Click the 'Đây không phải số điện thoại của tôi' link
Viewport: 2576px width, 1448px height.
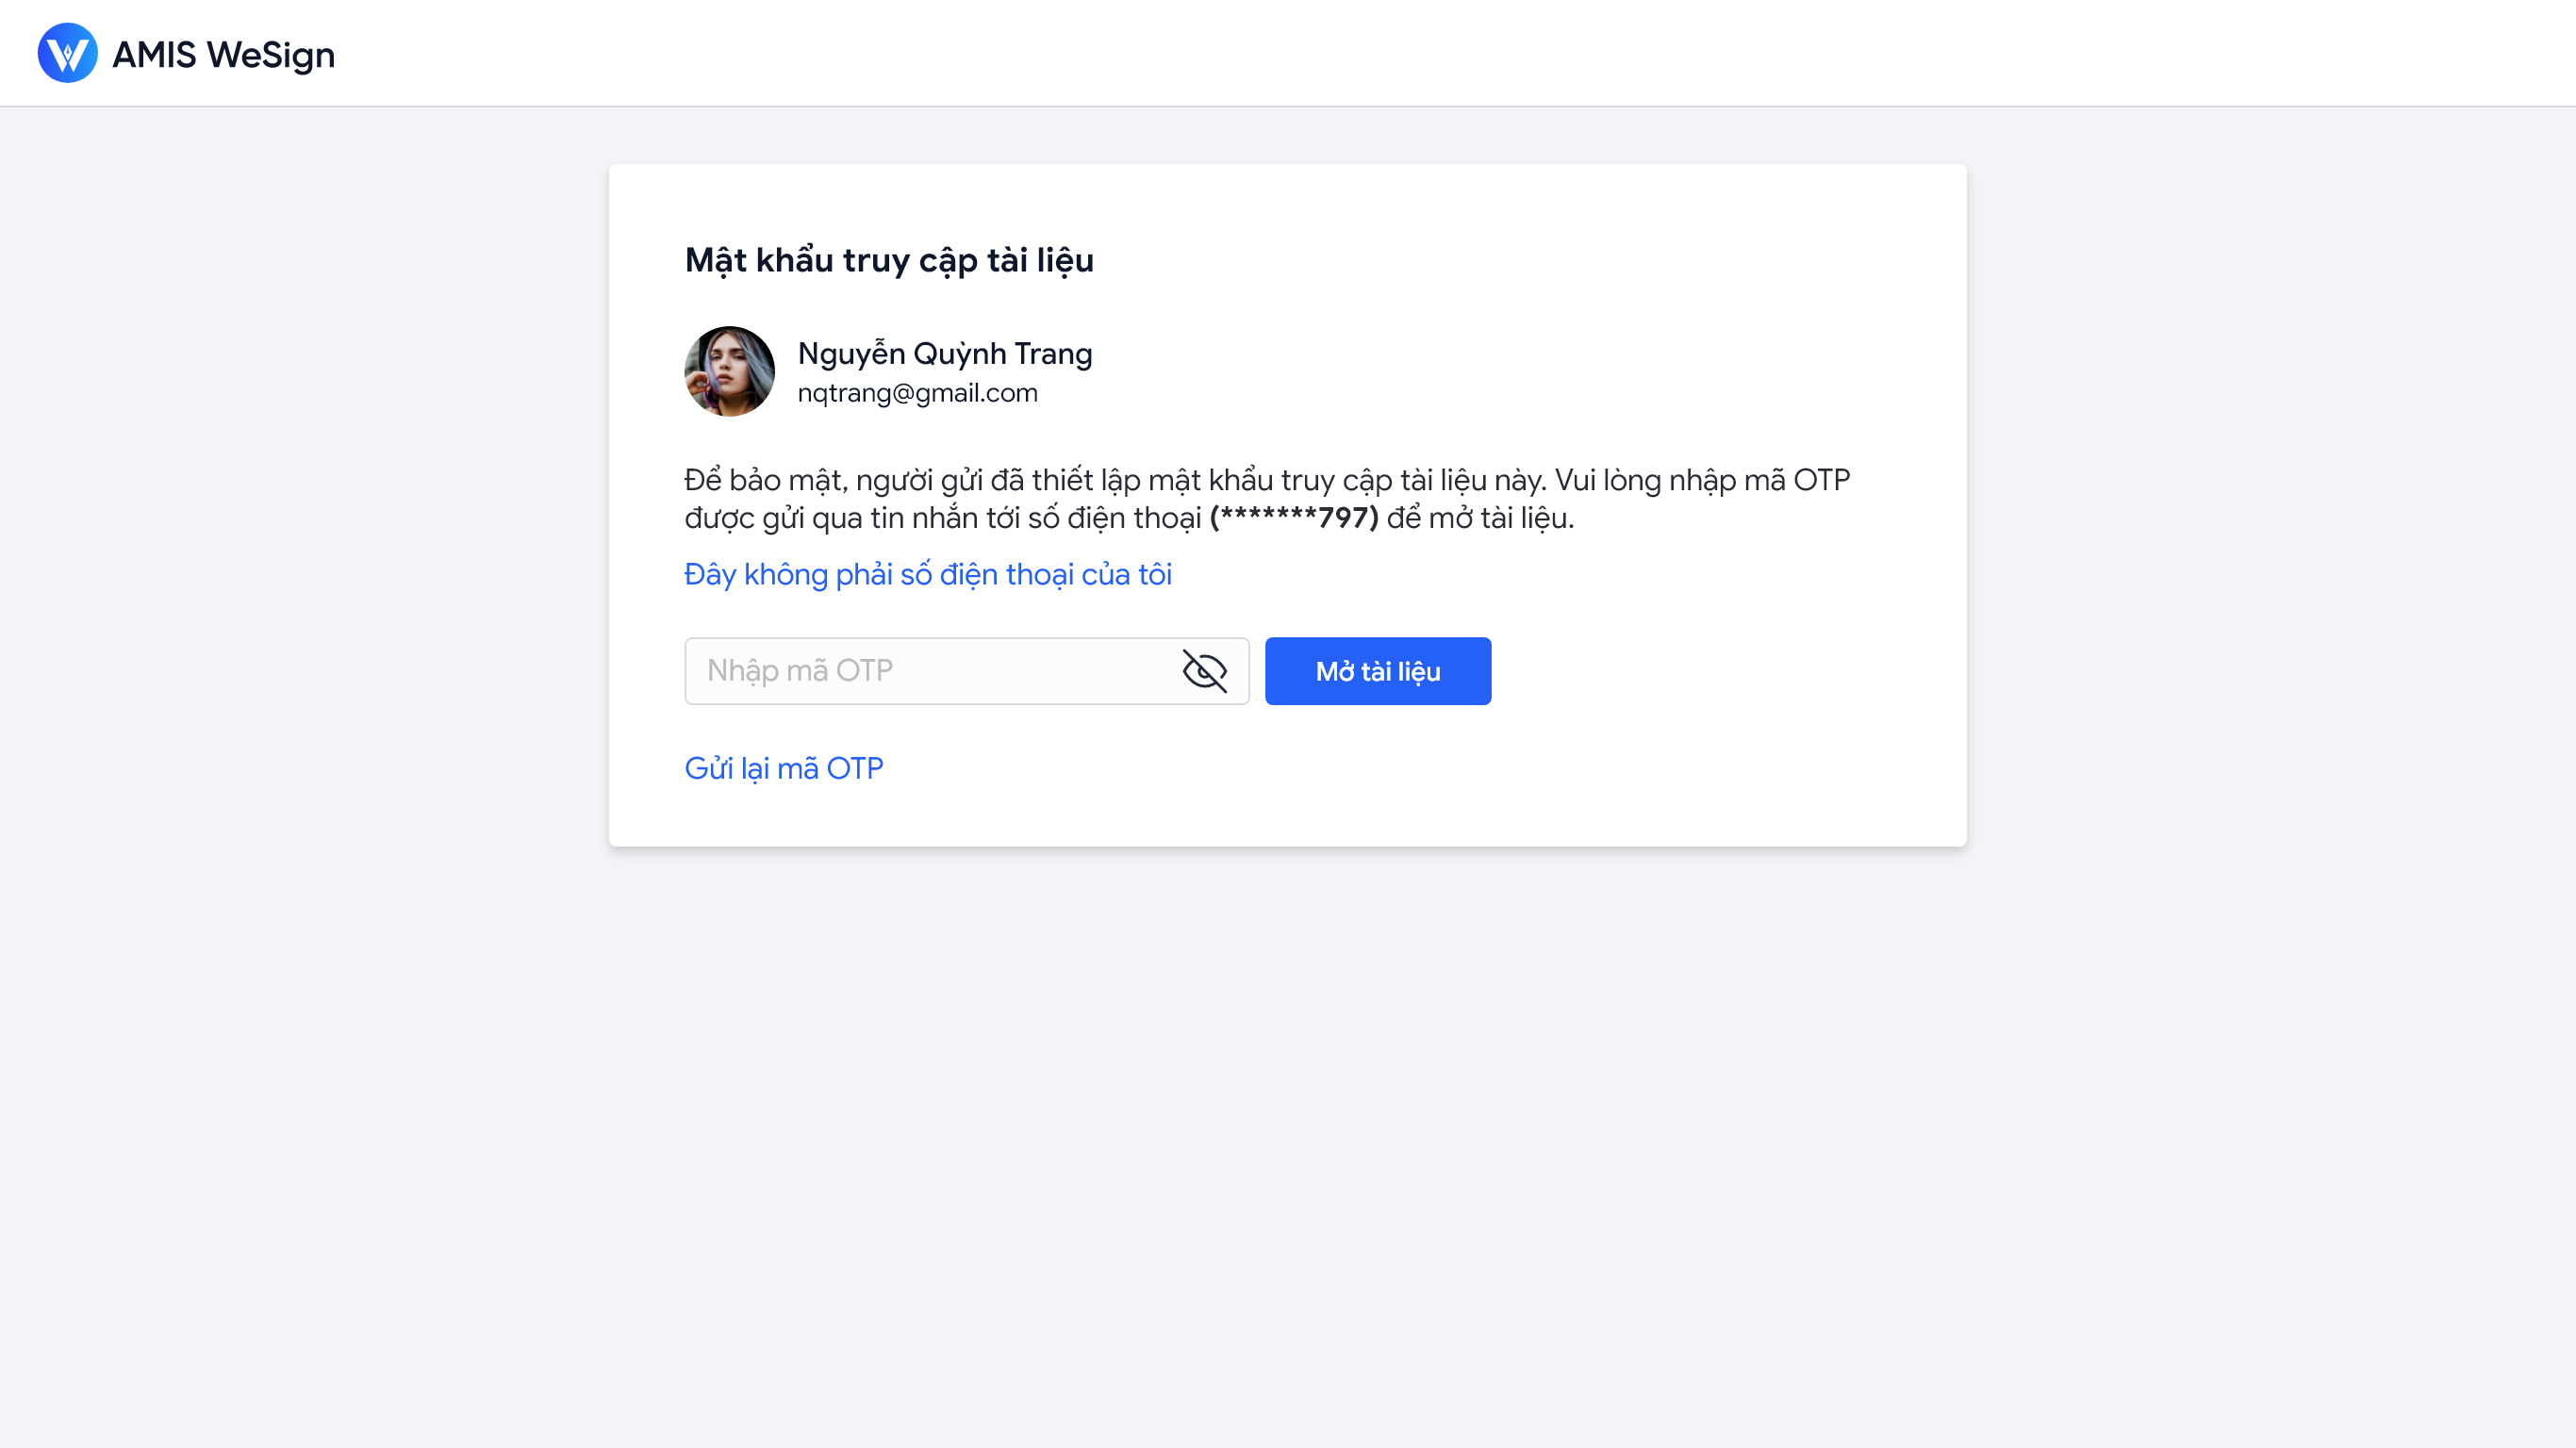(x=927, y=574)
